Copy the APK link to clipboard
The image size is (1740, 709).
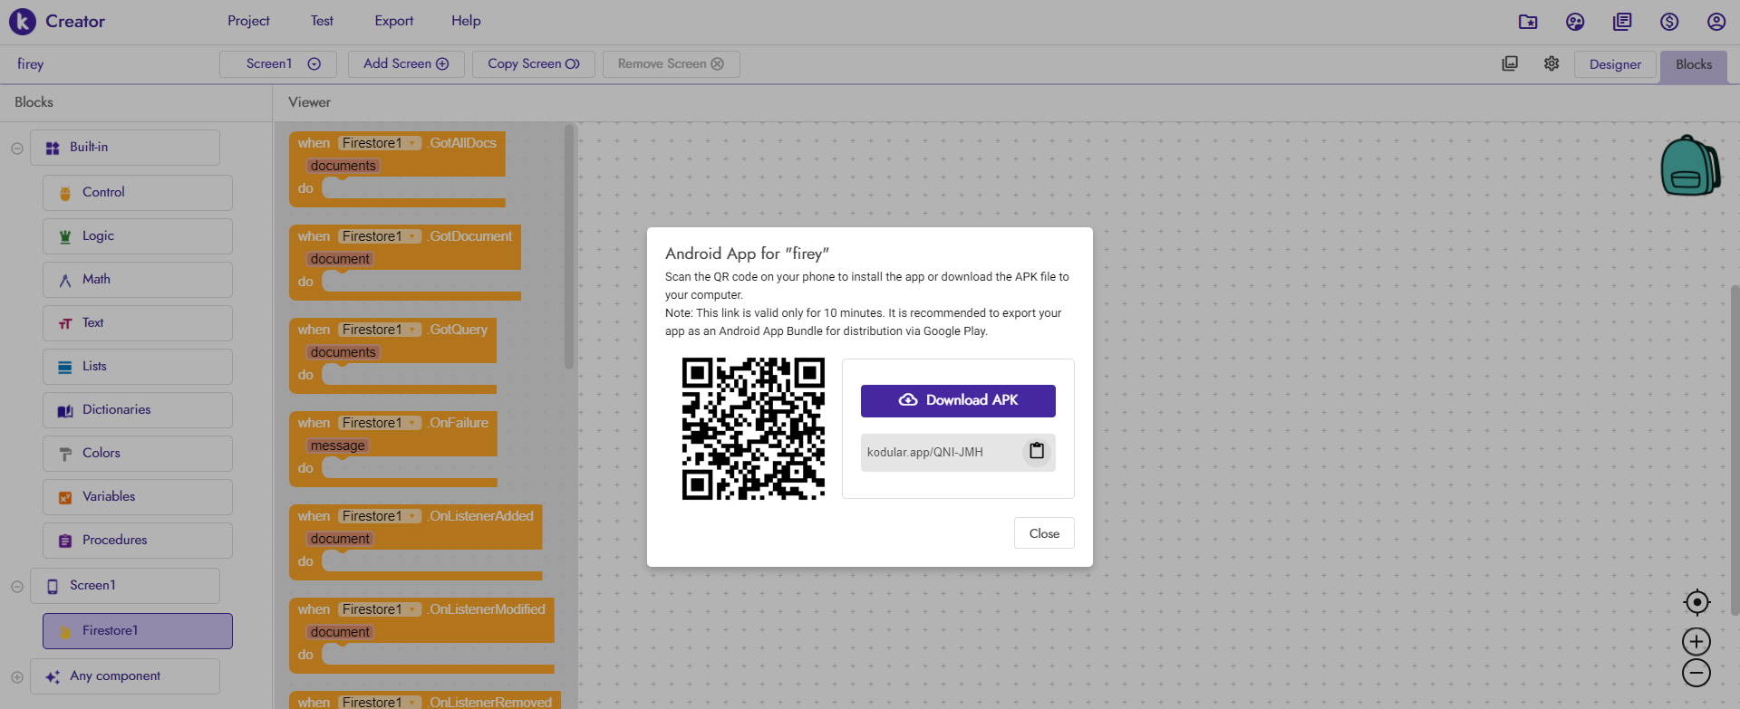click(x=1037, y=451)
